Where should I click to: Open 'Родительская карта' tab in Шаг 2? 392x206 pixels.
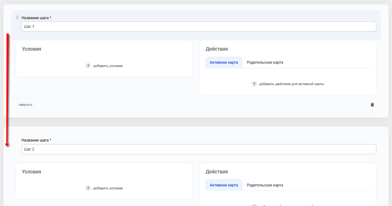click(265, 185)
